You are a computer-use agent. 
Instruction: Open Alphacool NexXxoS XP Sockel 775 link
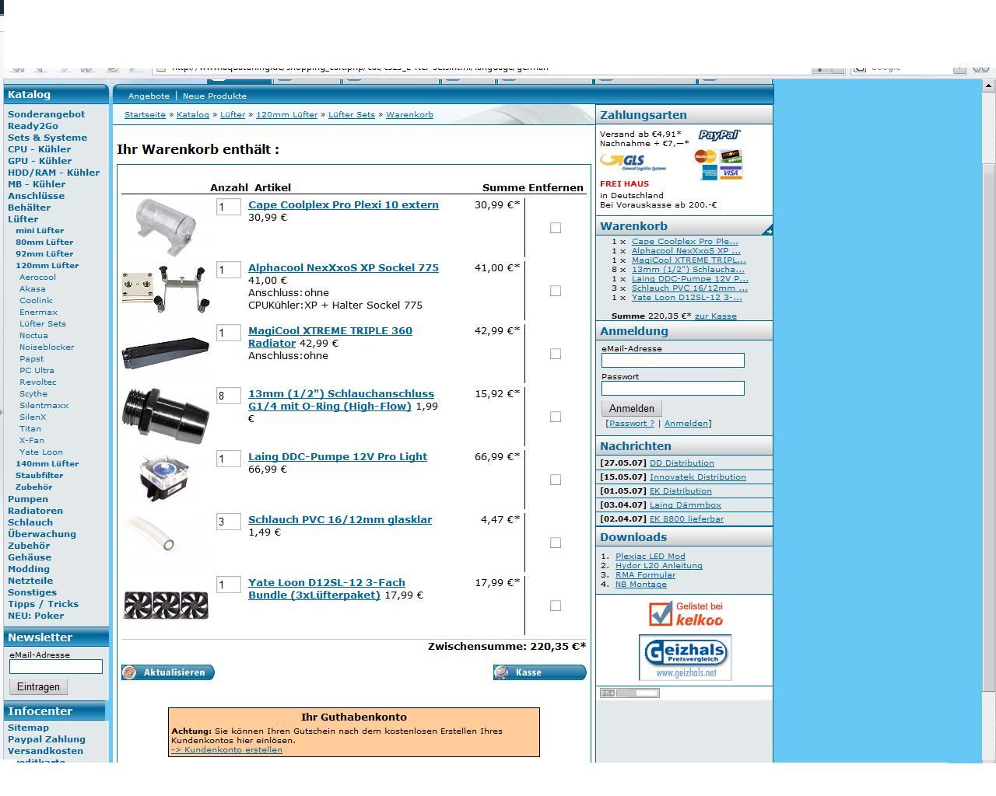point(343,268)
